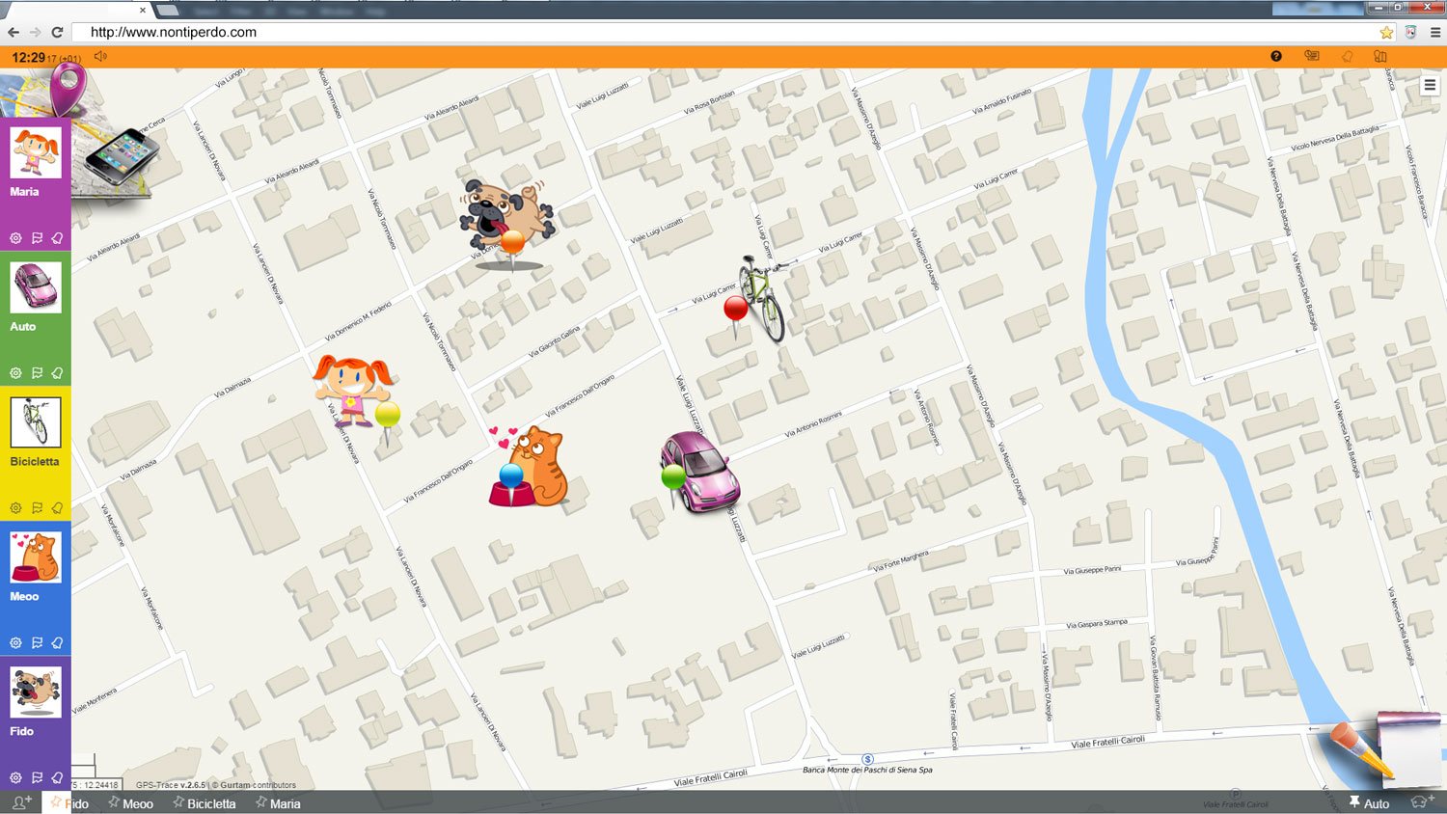The image size is (1447, 814).
Task: Click the browser forward arrow
Action: (36, 32)
